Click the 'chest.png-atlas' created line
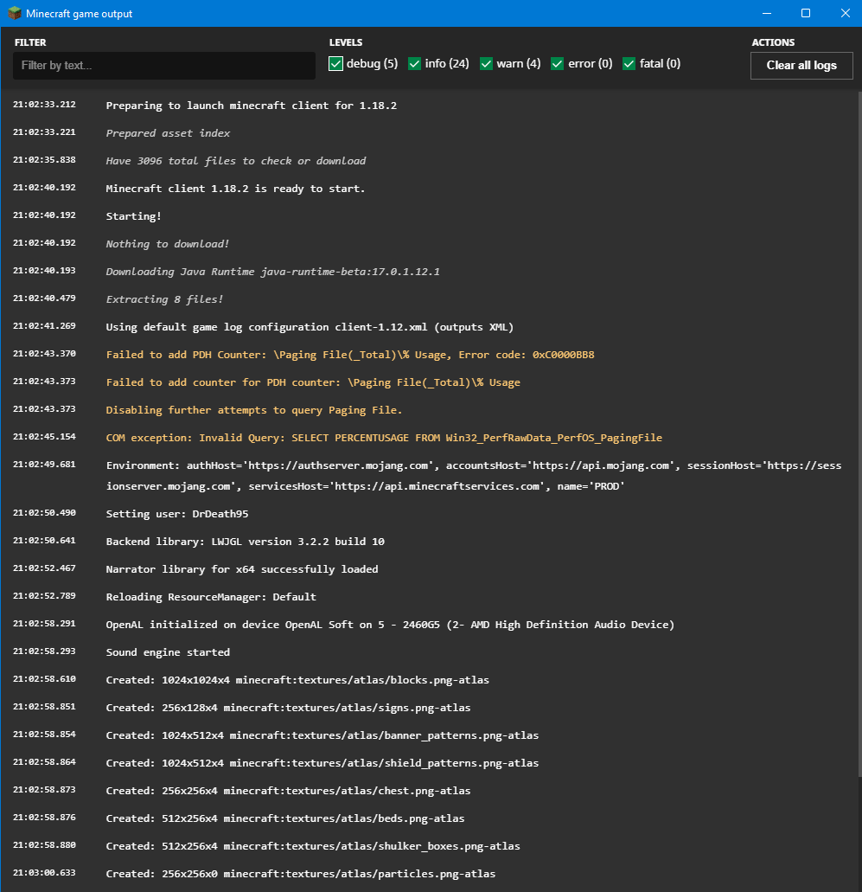 (x=288, y=791)
